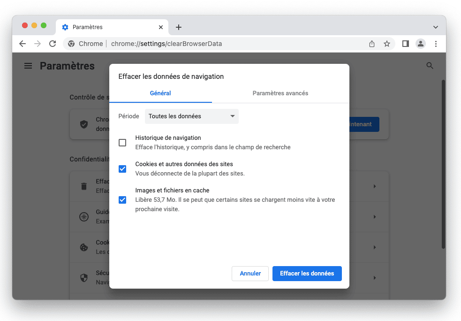Uncheck Images et fichiers en cache

pyautogui.click(x=122, y=200)
